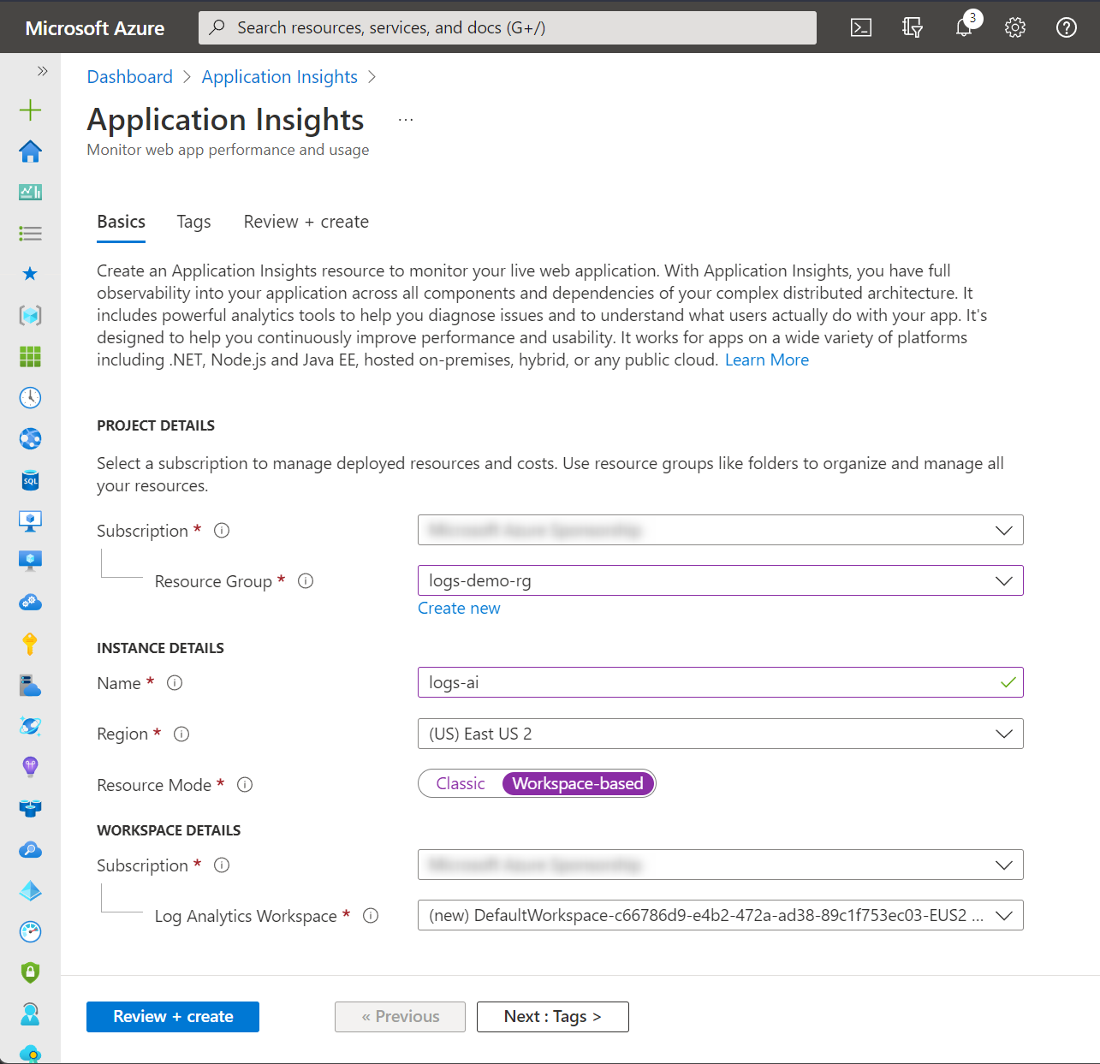
Task: Open All services list icon
Action: point(30,233)
